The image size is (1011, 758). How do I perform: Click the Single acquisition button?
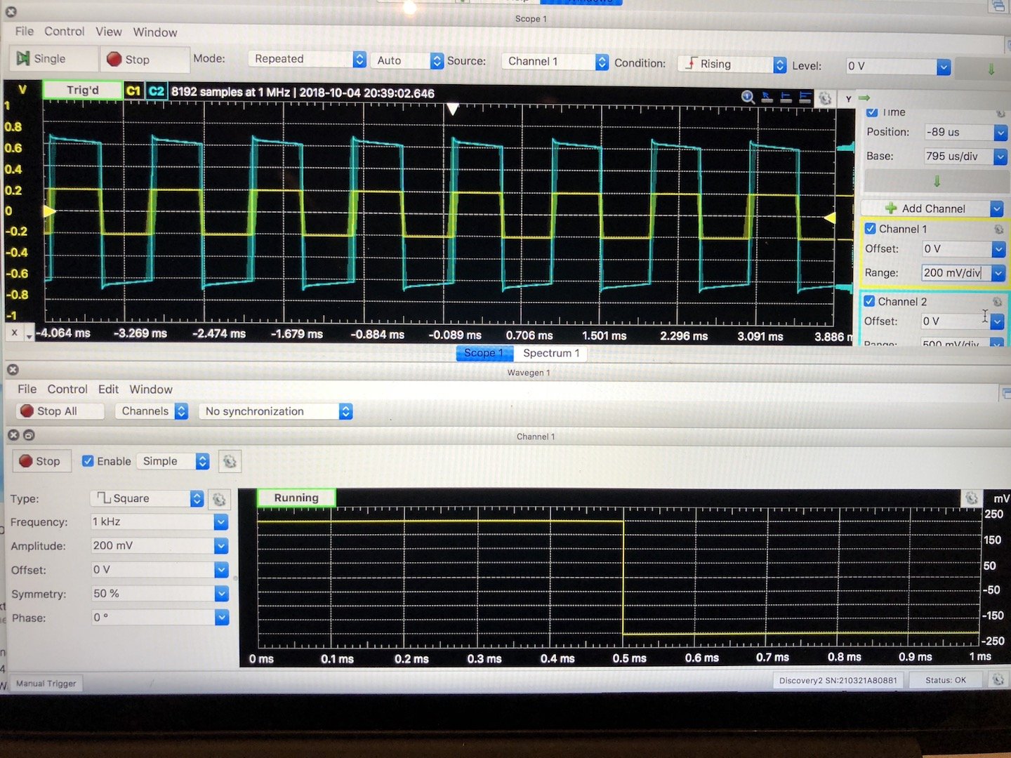tap(53, 59)
